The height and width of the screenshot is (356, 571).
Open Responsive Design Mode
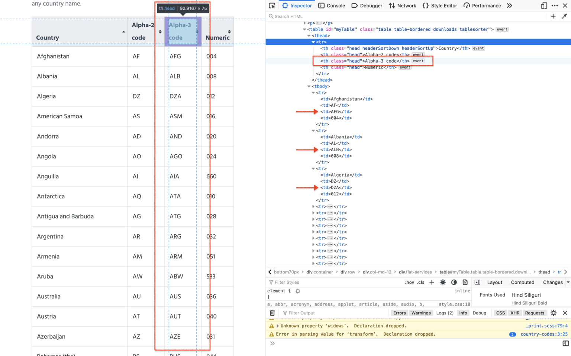[x=544, y=6]
